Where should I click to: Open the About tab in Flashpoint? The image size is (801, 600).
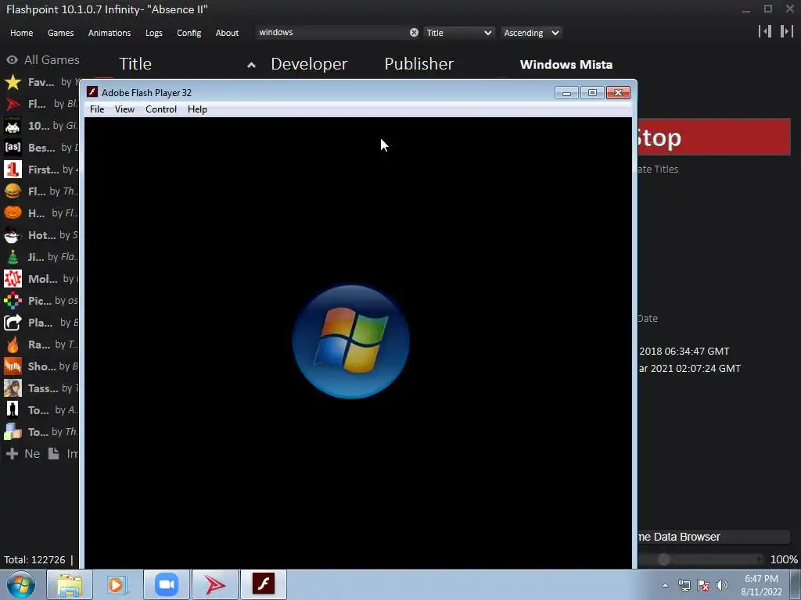(227, 33)
